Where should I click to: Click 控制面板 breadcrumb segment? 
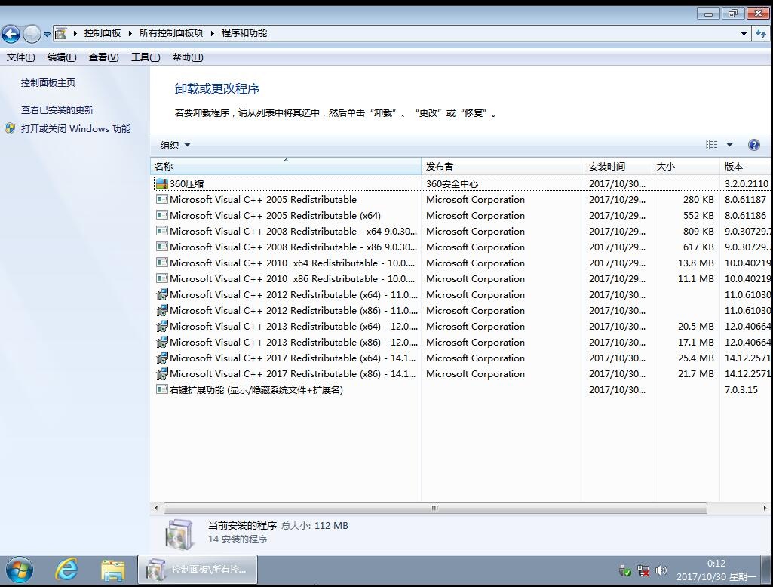(103, 33)
